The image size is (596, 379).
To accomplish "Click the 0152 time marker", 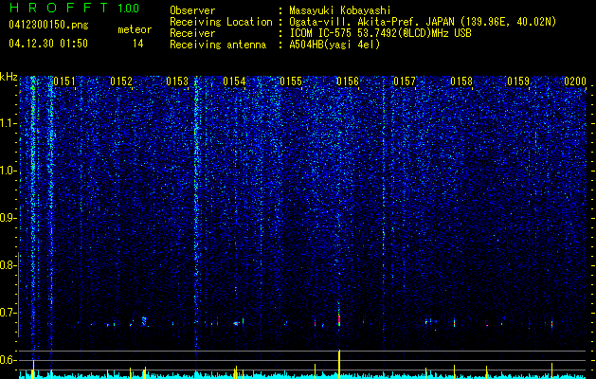I will click(121, 81).
